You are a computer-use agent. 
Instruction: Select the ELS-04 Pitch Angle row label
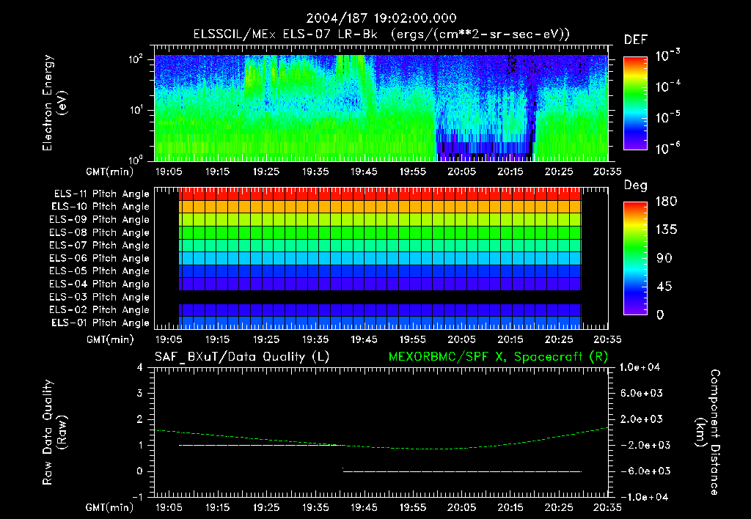click(99, 284)
